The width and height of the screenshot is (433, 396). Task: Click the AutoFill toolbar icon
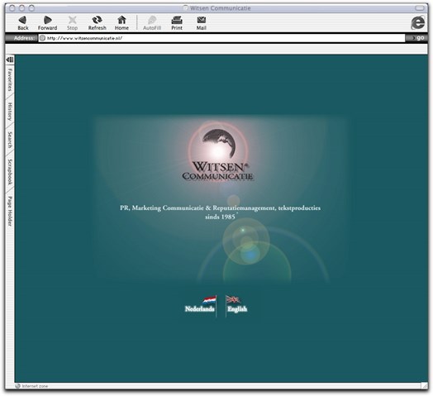(152, 20)
